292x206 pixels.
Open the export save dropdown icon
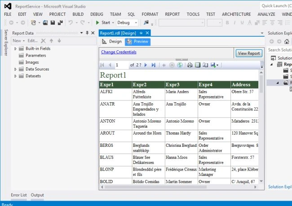215,65
